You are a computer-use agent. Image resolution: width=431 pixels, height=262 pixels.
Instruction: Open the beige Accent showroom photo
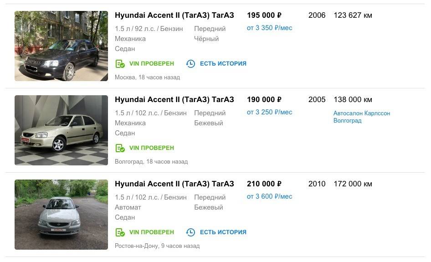[61, 130]
